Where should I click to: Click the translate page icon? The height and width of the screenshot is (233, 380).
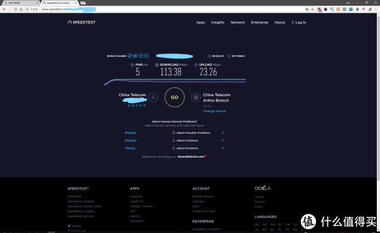click(307, 9)
